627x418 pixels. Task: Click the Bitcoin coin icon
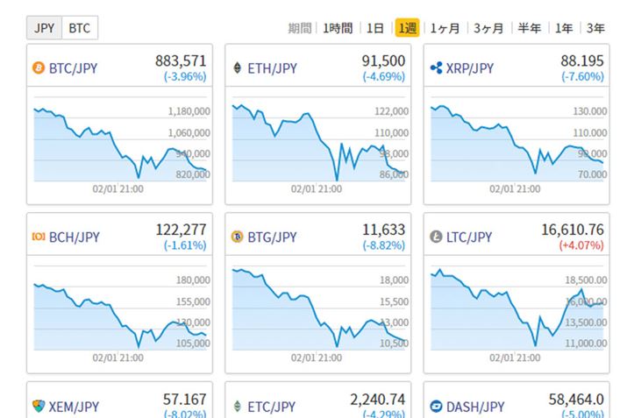point(38,68)
